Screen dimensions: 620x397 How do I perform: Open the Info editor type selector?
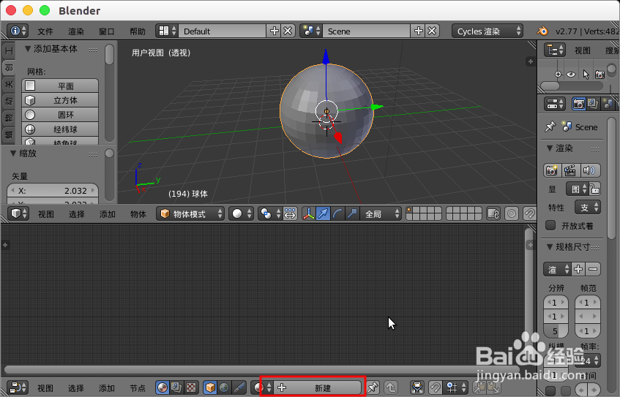coord(18,31)
